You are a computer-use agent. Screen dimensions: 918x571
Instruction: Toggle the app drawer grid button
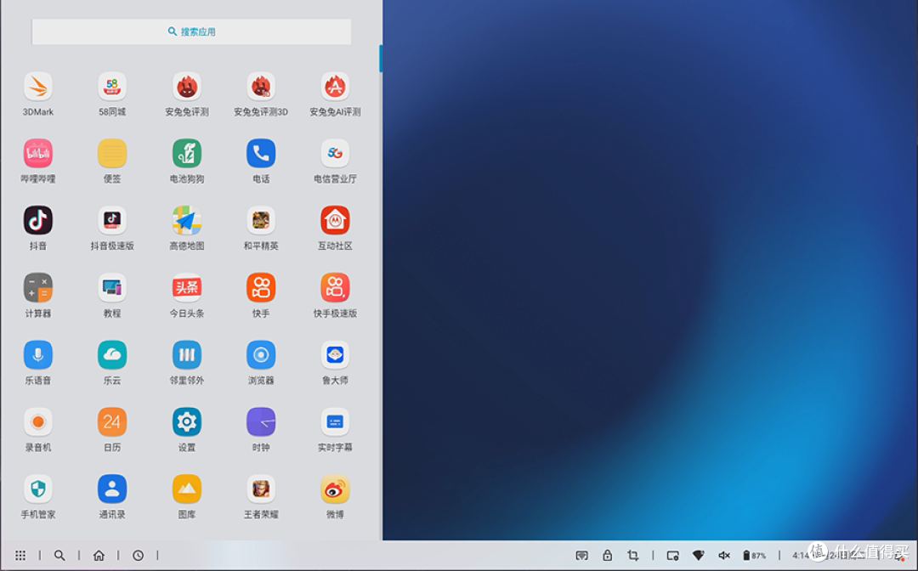20,556
